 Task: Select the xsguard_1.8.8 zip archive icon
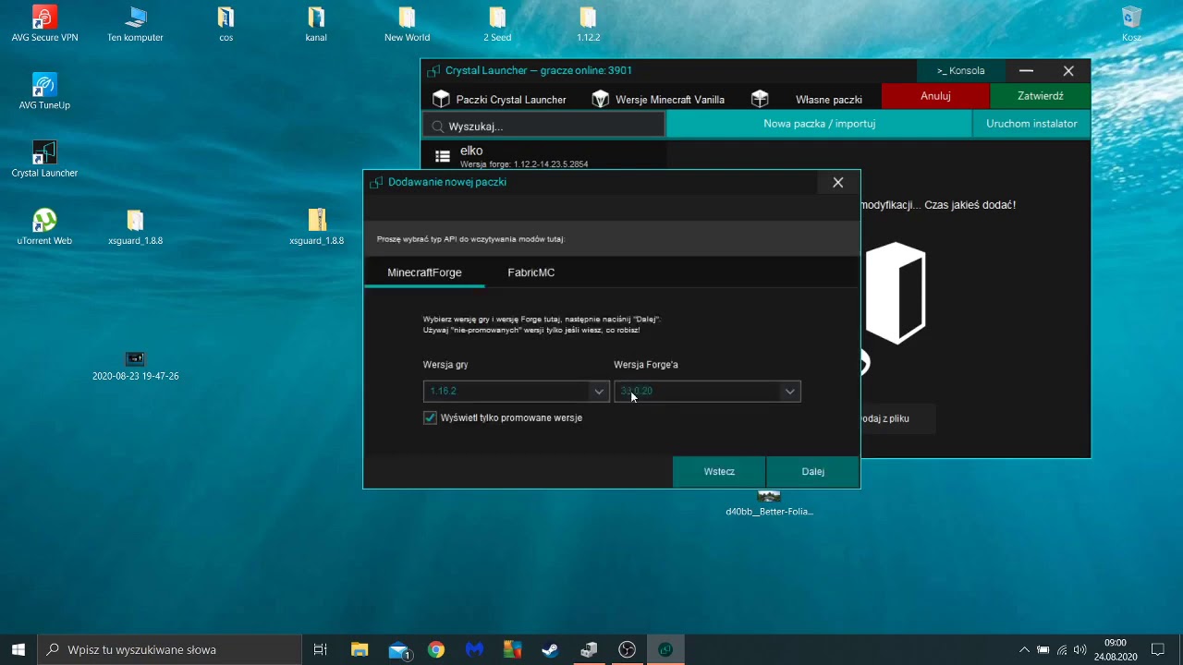pyautogui.click(x=316, y=226)
